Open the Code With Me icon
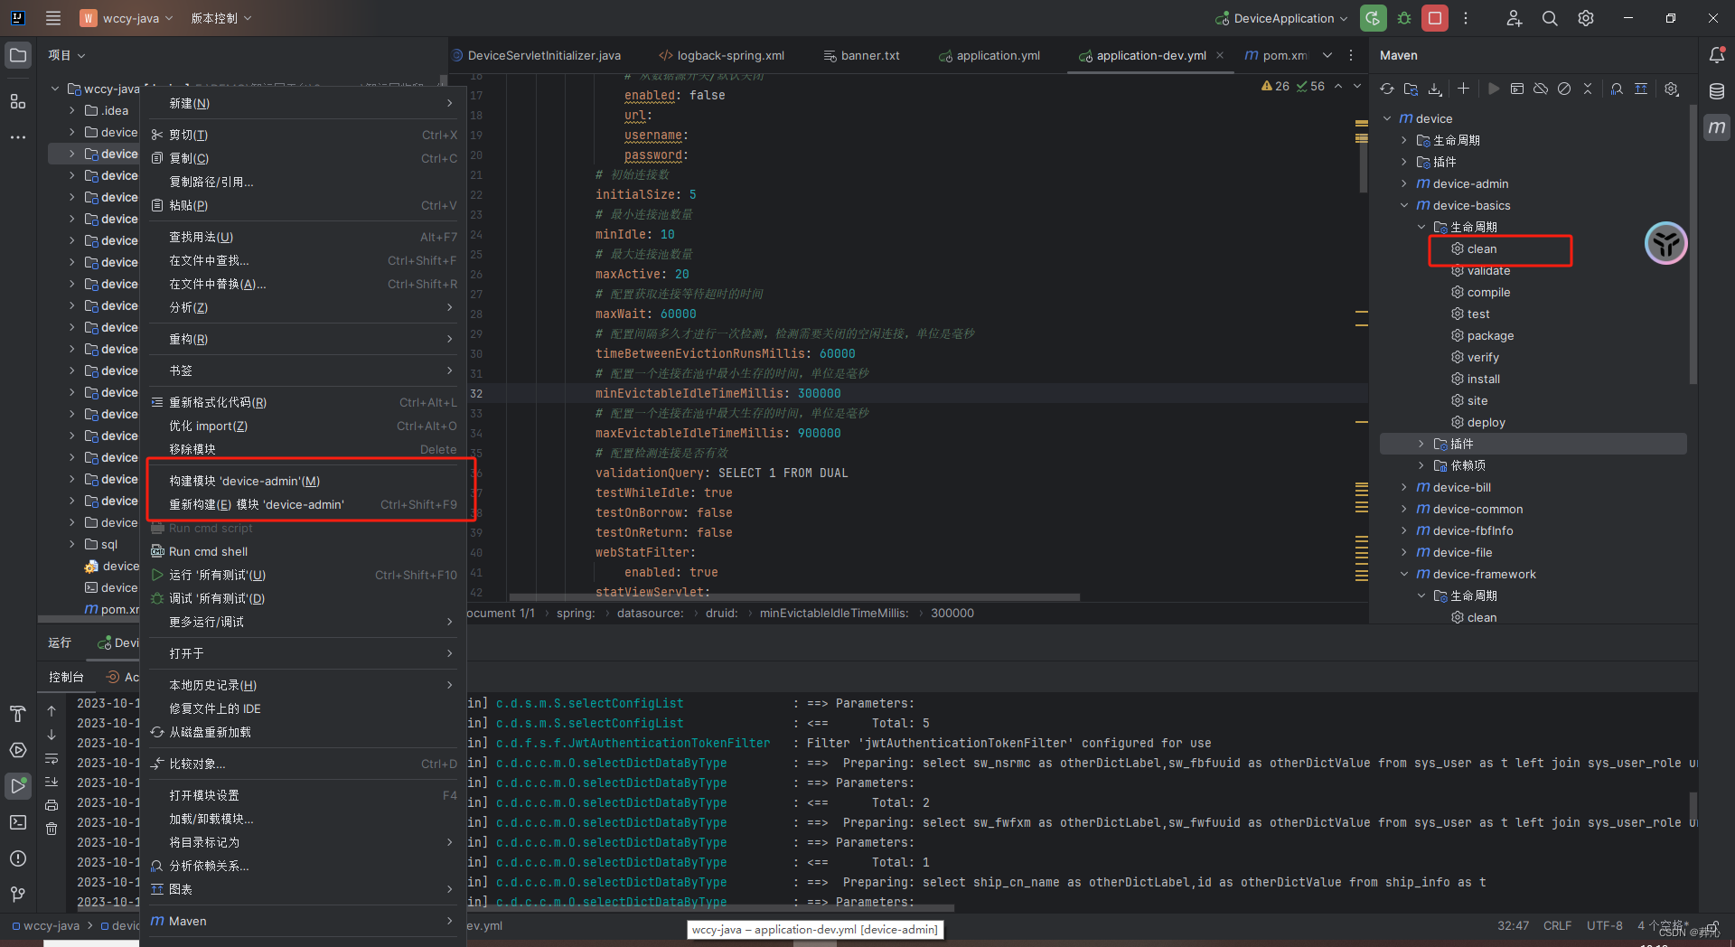The height and width of the screenshot is (947, 1735). coord(1515,18)
